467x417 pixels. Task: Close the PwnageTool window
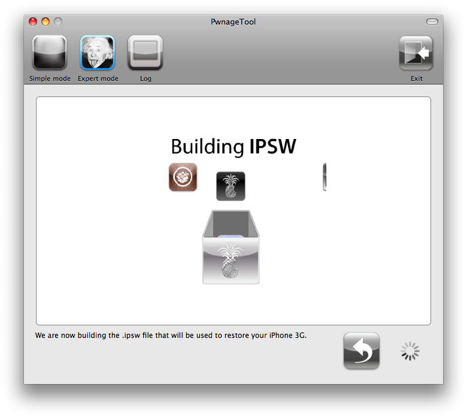tap(33, 22)
